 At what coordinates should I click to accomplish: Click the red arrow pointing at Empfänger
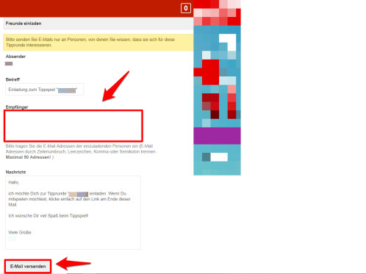115,86
